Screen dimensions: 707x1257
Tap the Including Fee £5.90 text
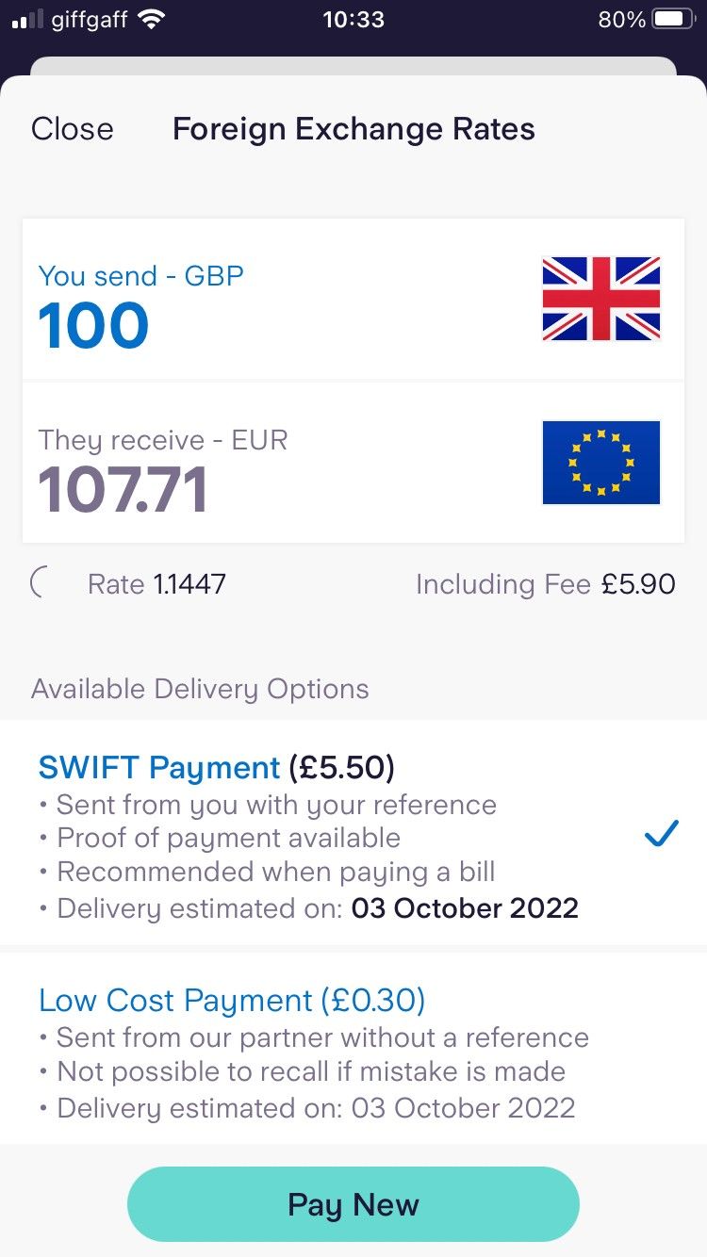point(545,584)
